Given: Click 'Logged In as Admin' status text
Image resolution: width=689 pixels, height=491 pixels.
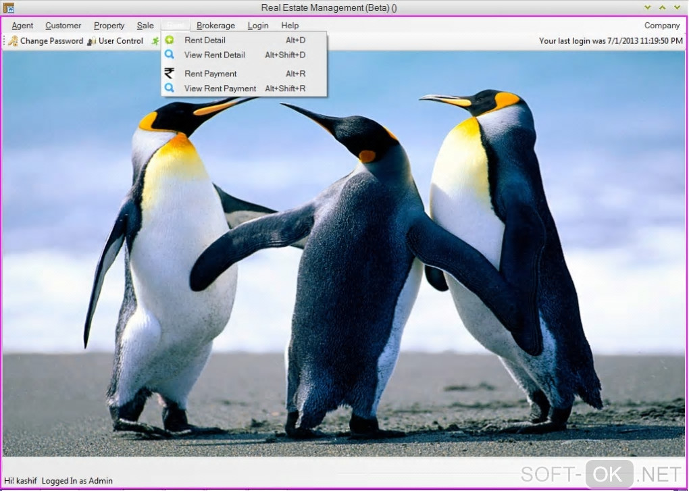Looking at the screenshot, I should click(x=77, y=481).
